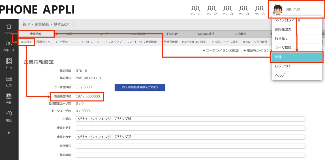Select the 会社 building icon
This screenshot has height=160, width=325.
click(9, 98)
